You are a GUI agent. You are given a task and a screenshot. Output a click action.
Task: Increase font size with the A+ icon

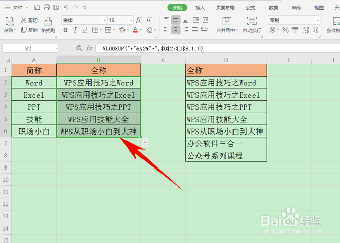139,20
